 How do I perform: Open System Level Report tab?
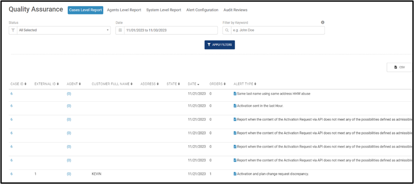coord(164,10)
